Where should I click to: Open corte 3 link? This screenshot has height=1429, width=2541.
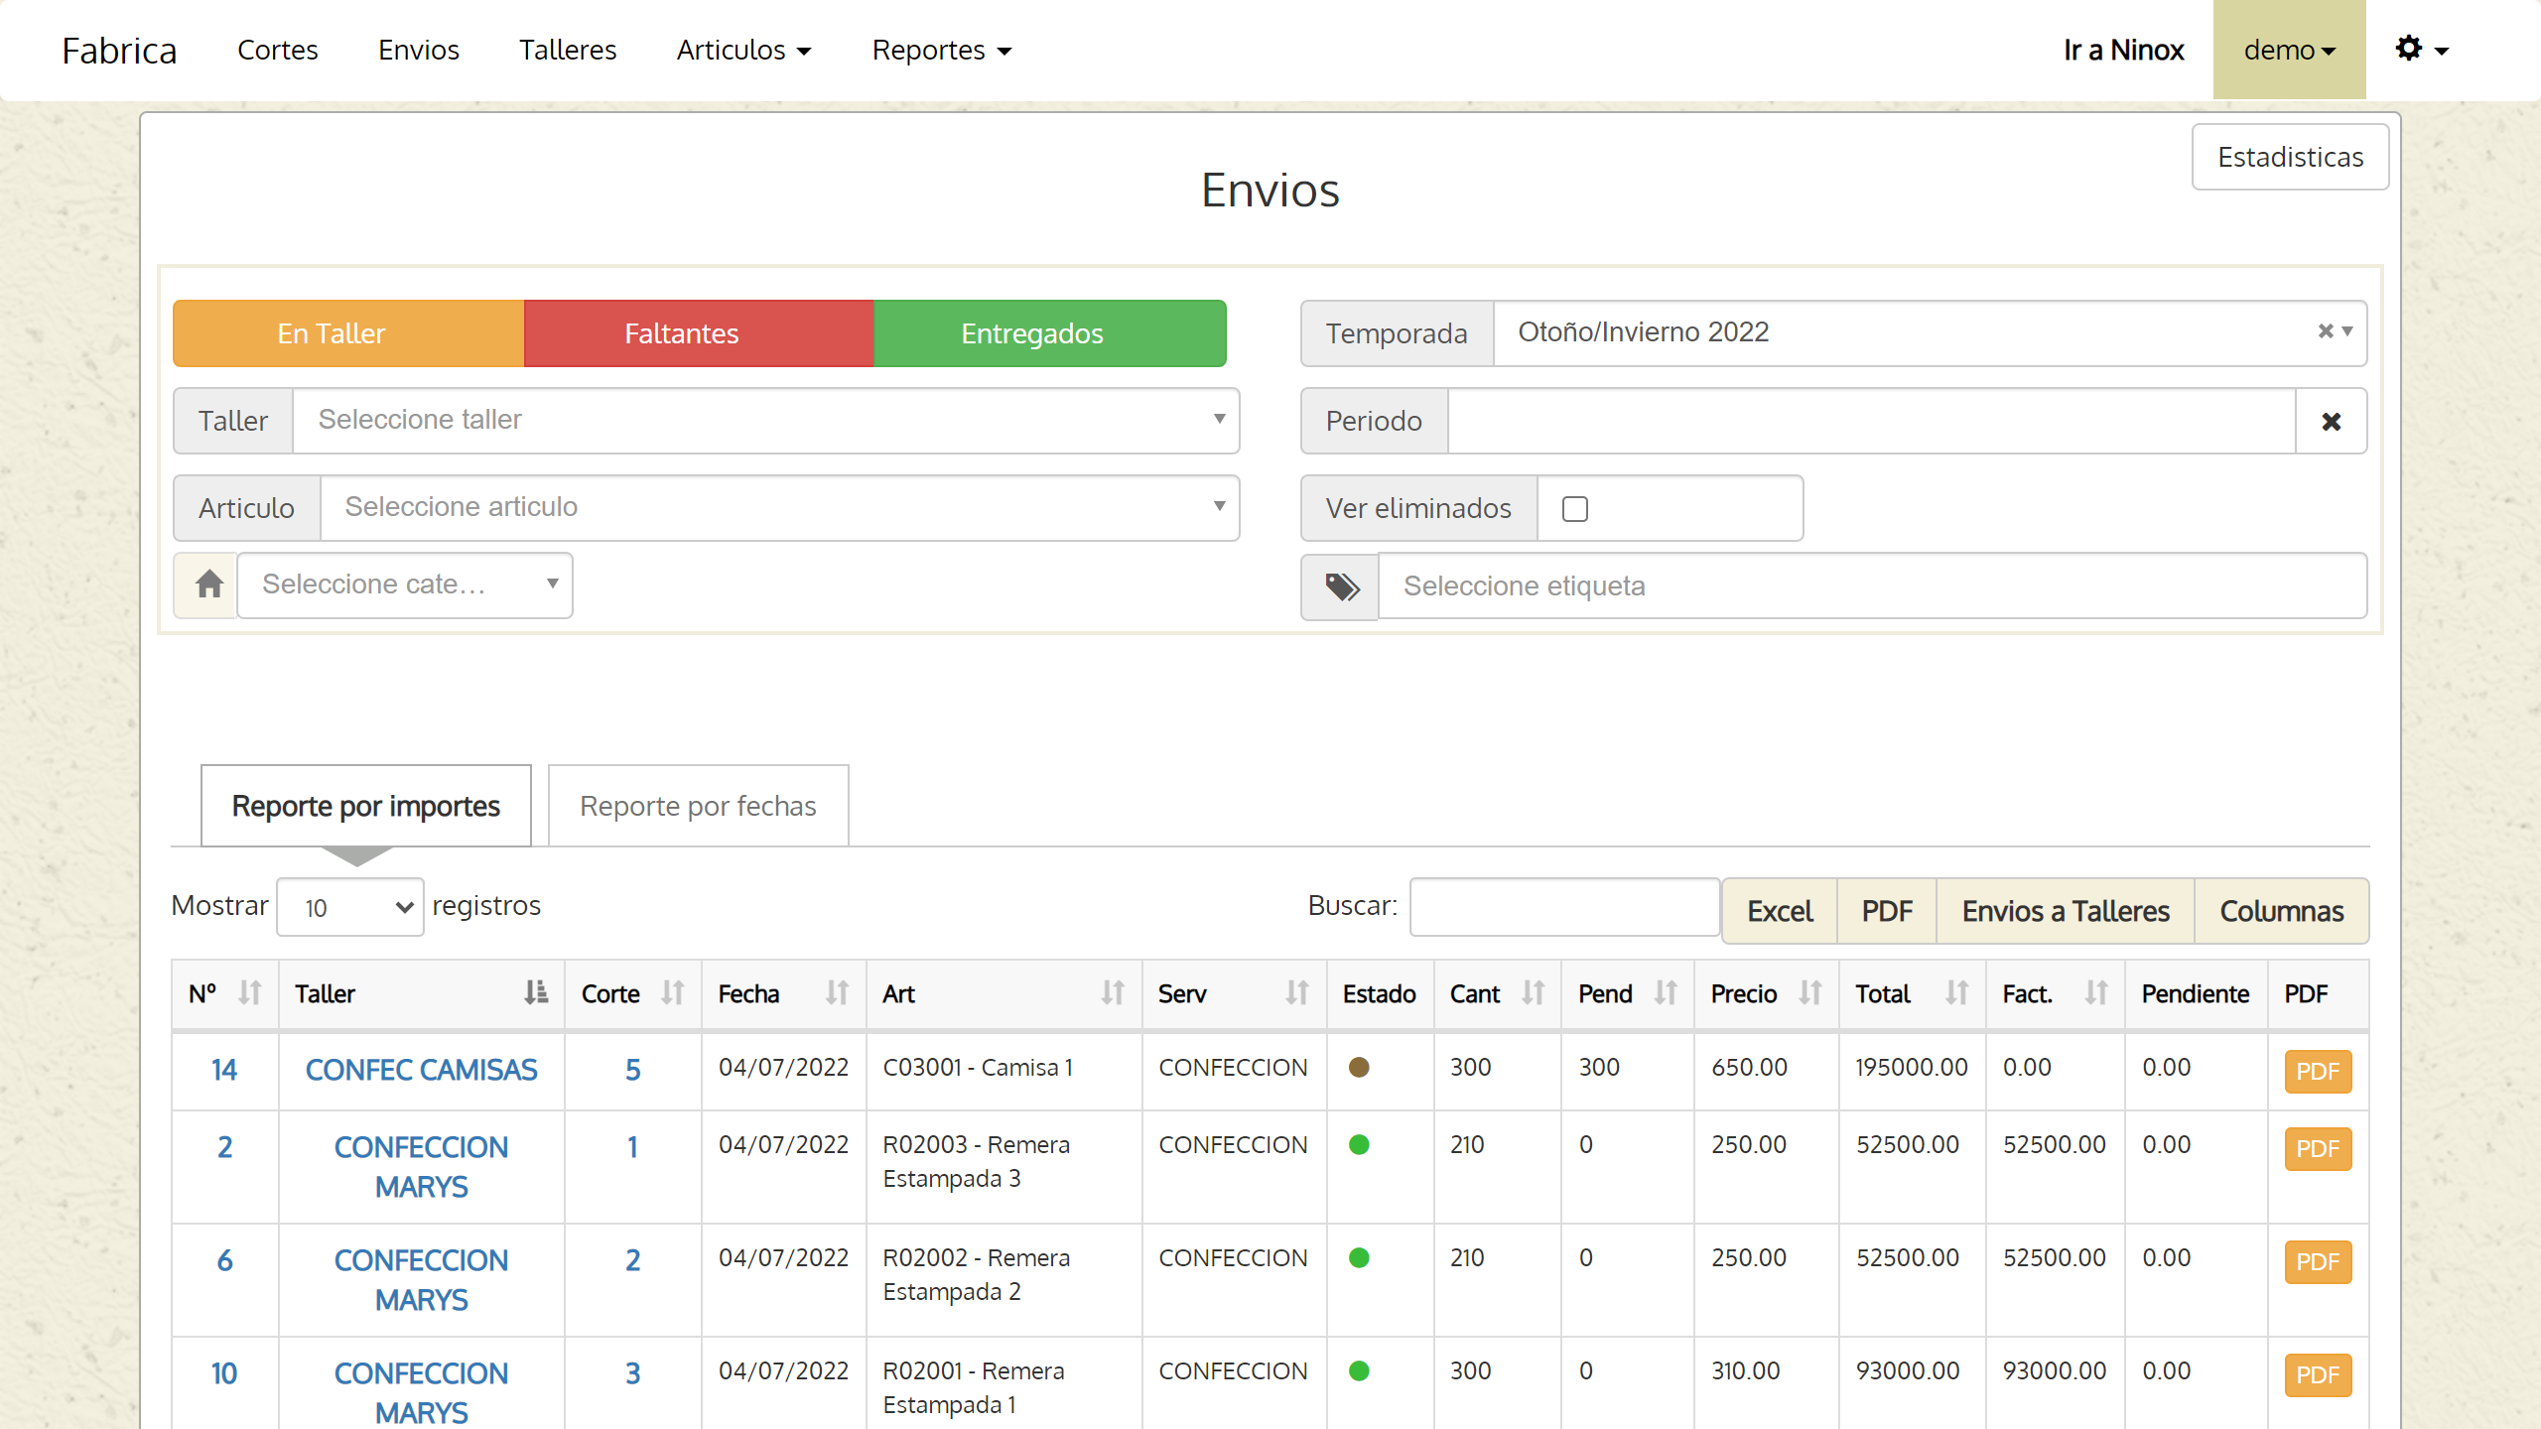pyautogui.click(x=633, y=1373)
